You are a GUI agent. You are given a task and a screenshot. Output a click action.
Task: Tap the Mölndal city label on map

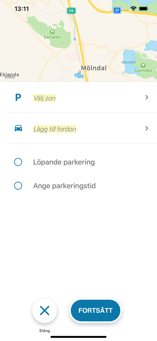[94, 68]
